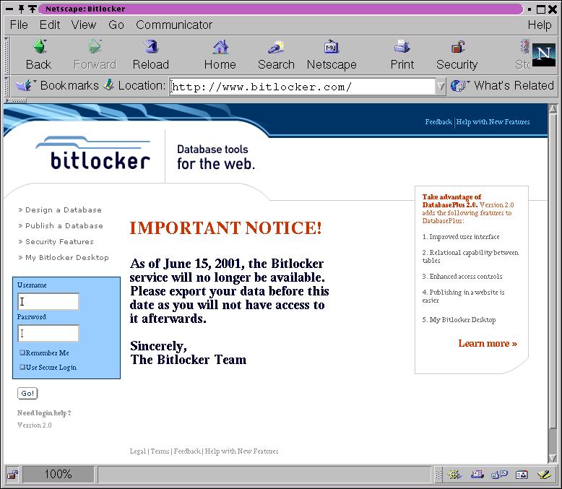This screenshot has height=489, width=562.
Task: Click the My Netscape icon
Action: 332,47
